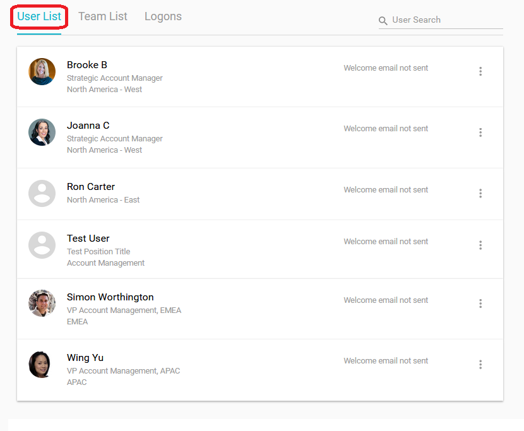Select the name Wing Yu
Image resolution: width=524 pixels, height=431 pixels.
point(85,358)
